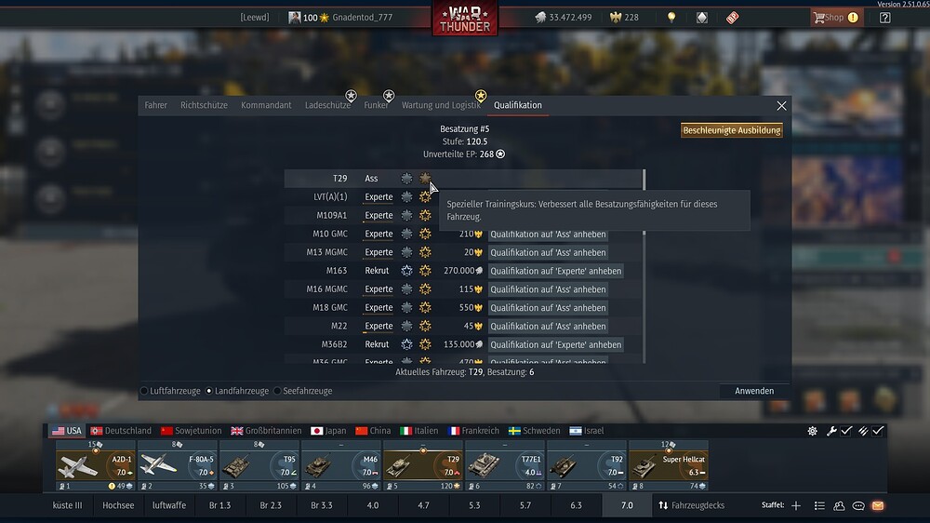Select the Super Hellcat crew slot
Screen dimensions: 930x523
coord(669,465)
